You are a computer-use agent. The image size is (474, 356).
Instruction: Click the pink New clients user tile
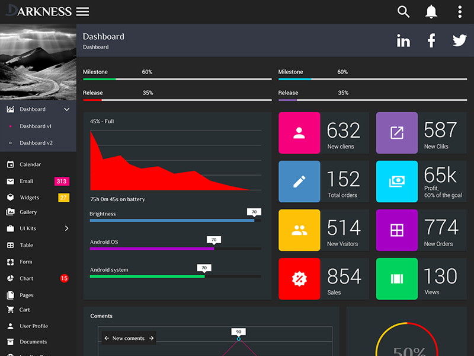[299, 133]
